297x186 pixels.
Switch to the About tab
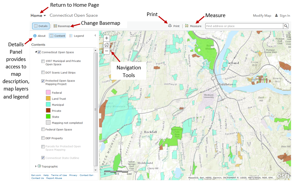(x=39, y=36)
